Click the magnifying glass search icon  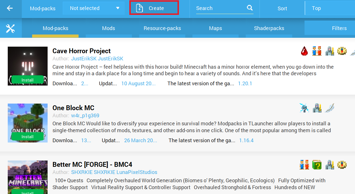[x=250, y=8]
